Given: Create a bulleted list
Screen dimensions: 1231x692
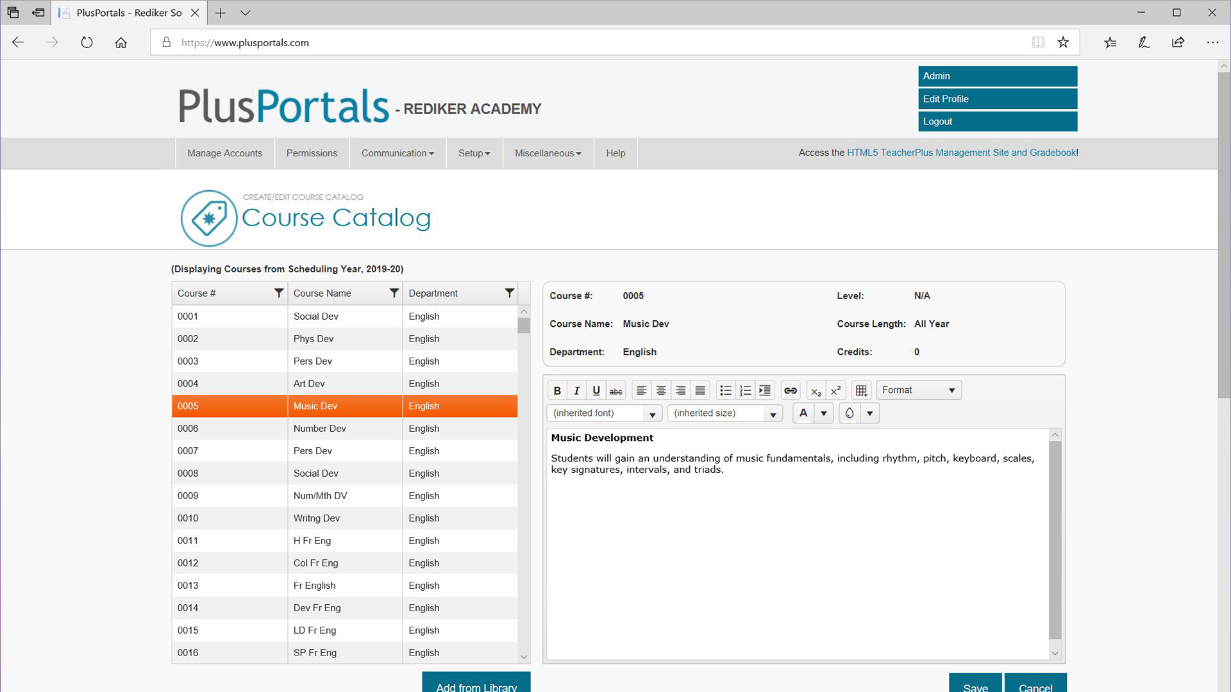Looking at the screenshot, I should pyautogui.click(x=725, y=390).
